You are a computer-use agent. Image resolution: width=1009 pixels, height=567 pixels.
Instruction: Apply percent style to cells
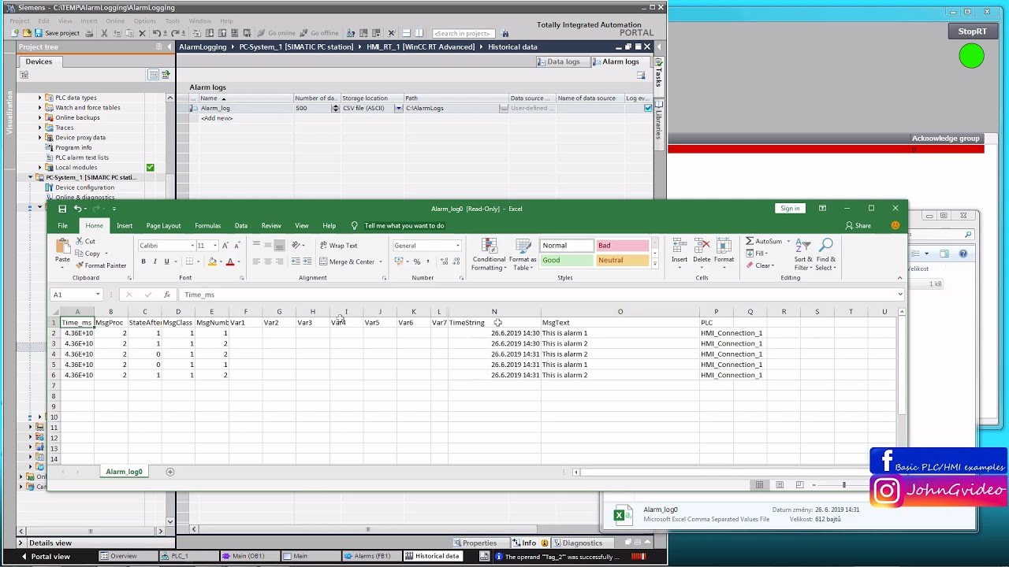pyautogui.click(x=417, y=261)
